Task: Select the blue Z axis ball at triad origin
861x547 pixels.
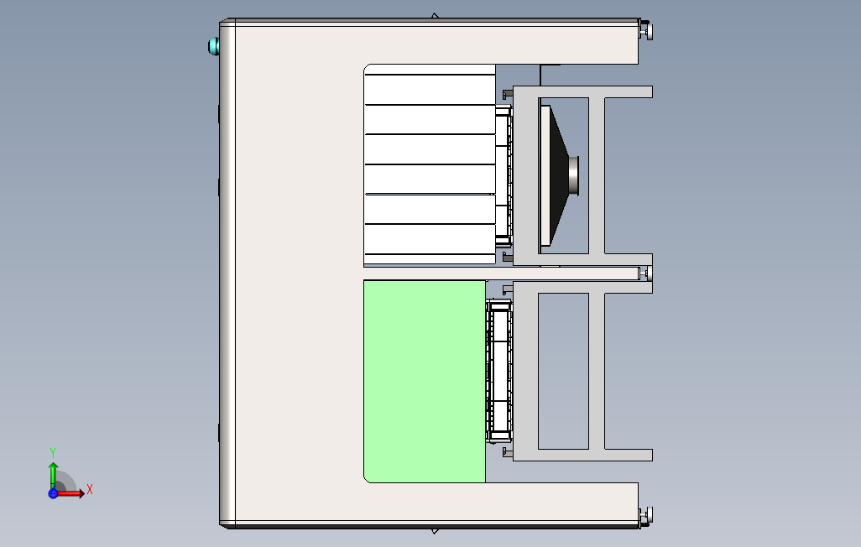Action: point(53,494)
